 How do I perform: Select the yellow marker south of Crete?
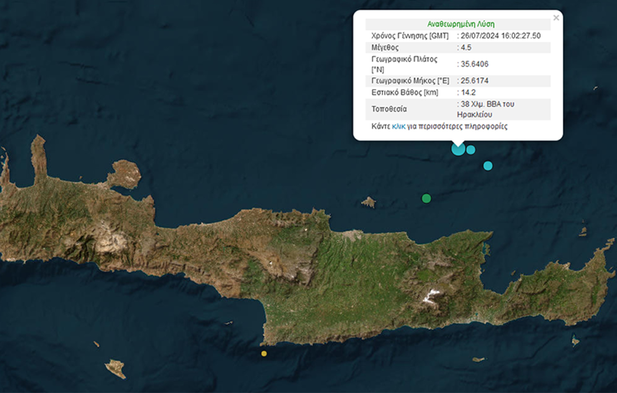(264, 353)
